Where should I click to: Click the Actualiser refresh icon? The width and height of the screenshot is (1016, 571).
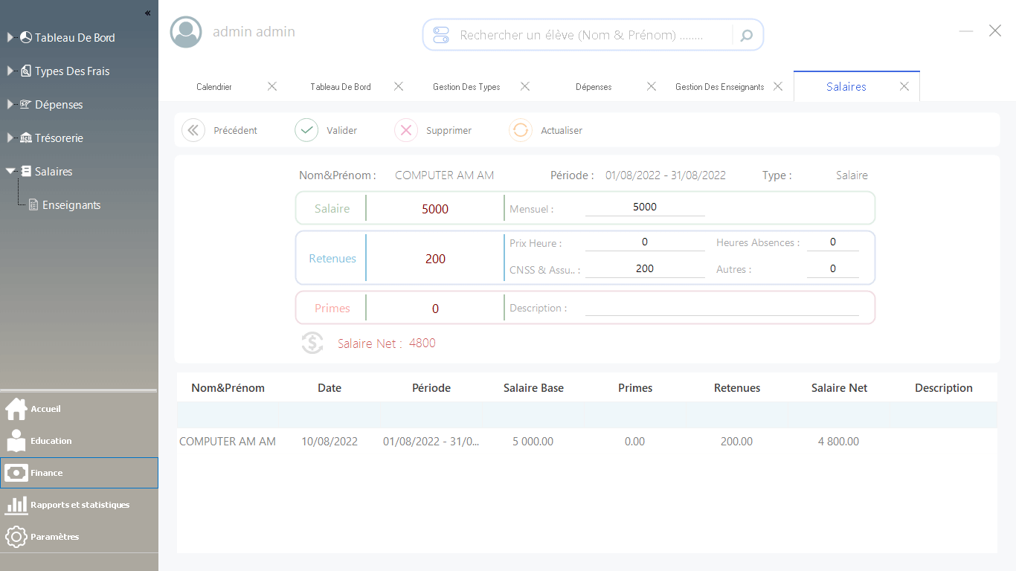click(x=521, y=130)
